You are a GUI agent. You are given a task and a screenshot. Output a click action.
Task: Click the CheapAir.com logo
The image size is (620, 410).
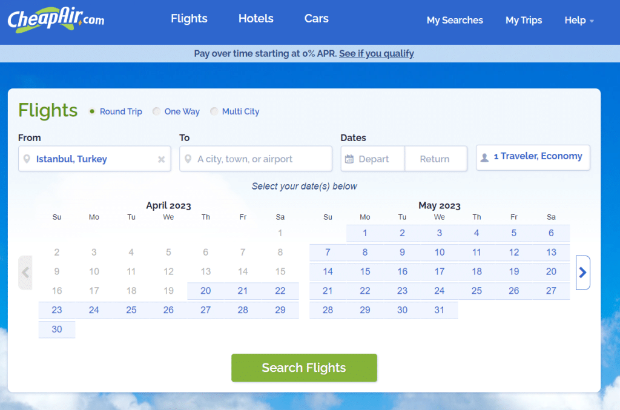pos(56,20)
